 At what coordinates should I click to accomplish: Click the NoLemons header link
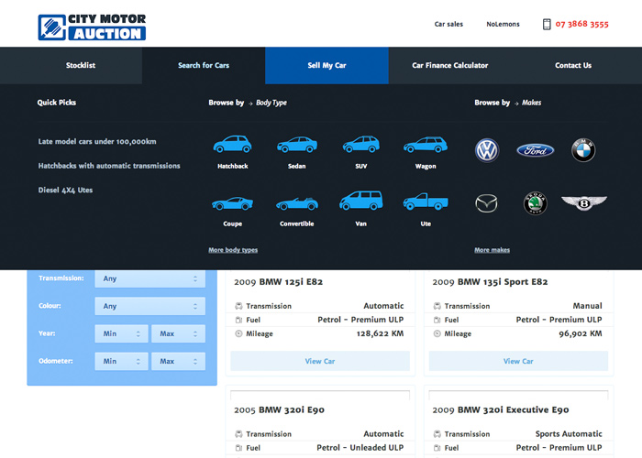point(503,24)
